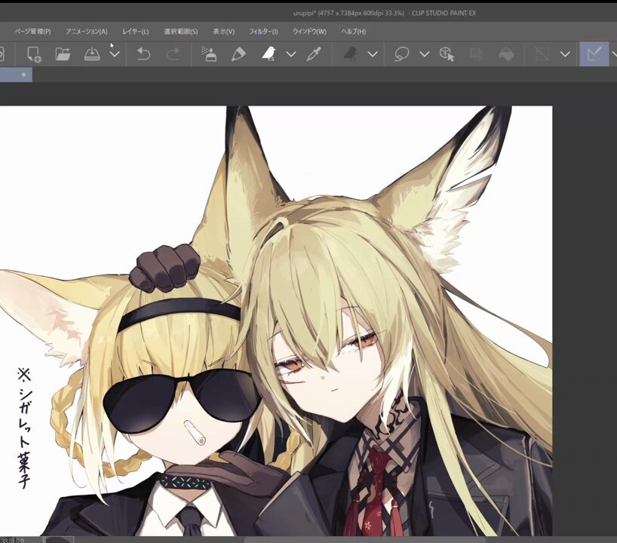Expand the dropdown beside the white bird icon
This screenshot has height=543, width=617.
coord(291,54)
